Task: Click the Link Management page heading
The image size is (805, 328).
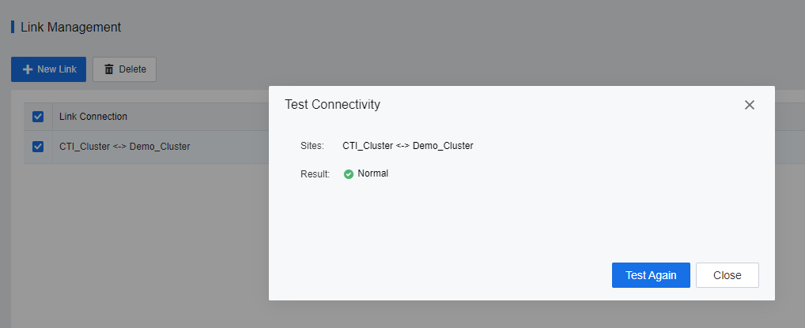Action: tap(71, 27)
